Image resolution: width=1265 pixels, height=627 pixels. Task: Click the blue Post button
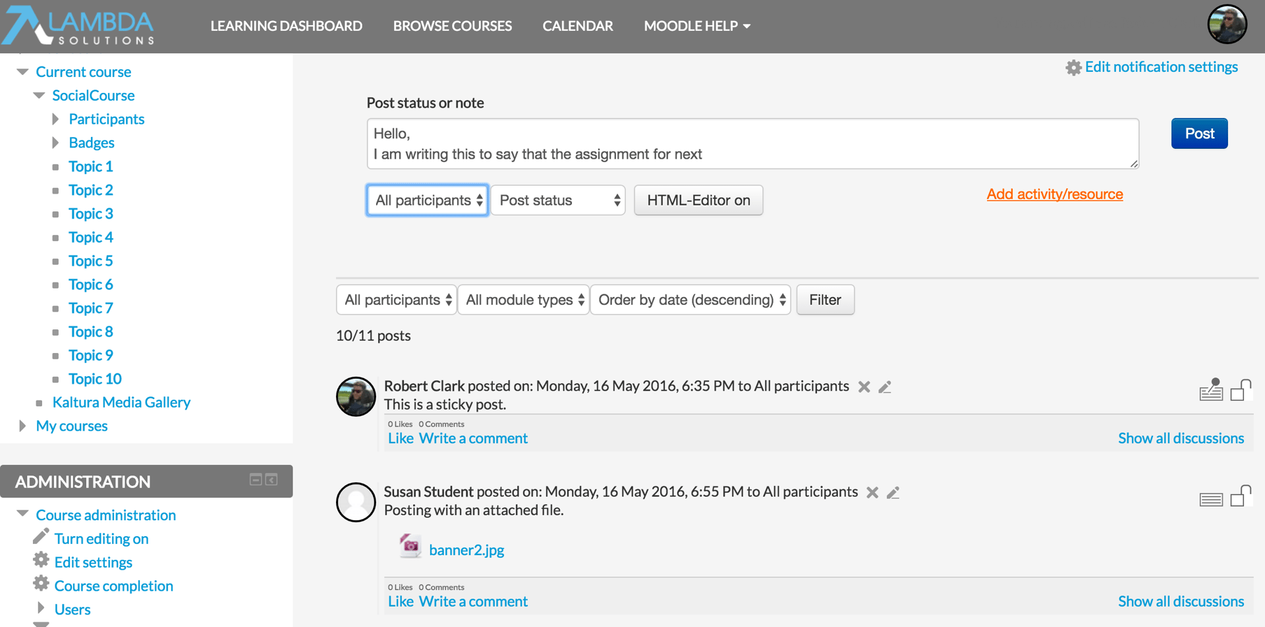[x=1199, y=134]
